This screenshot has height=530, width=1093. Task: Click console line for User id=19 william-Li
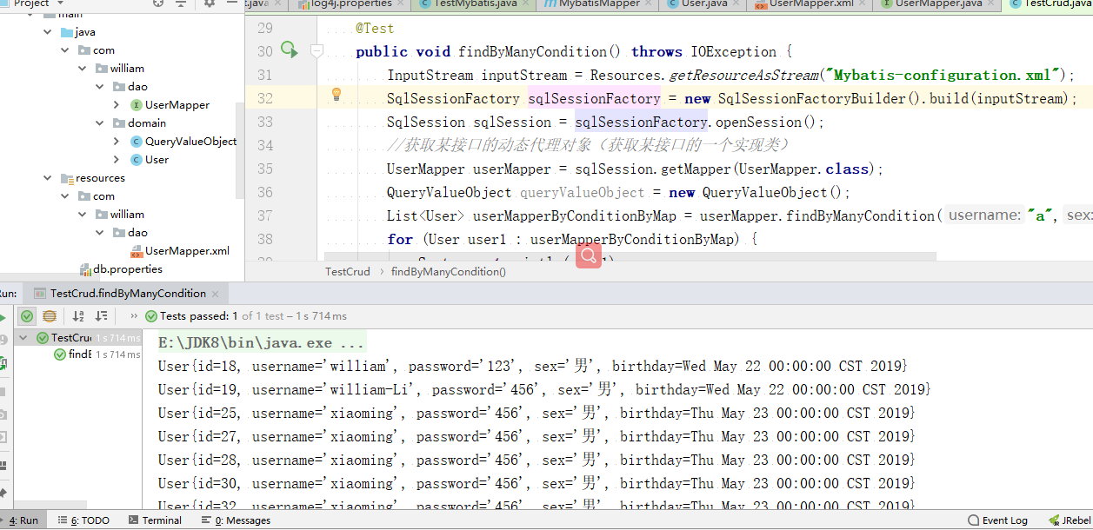544,390
